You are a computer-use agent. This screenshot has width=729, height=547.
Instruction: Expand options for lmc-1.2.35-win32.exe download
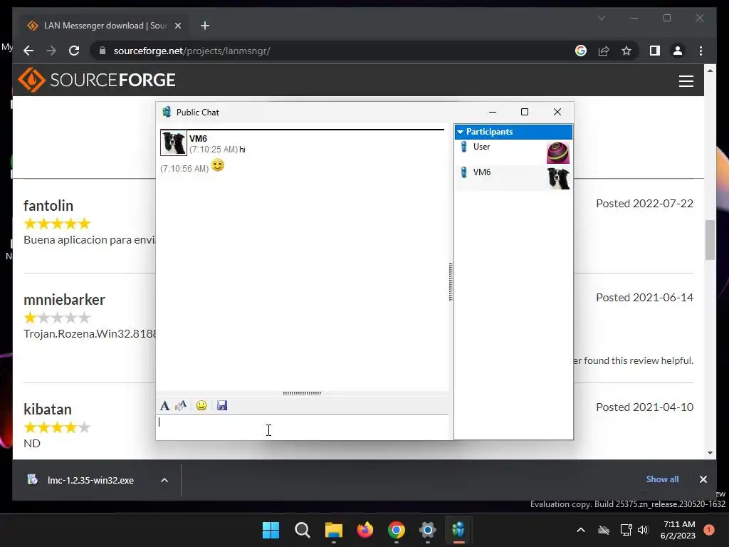pos(164,480)
